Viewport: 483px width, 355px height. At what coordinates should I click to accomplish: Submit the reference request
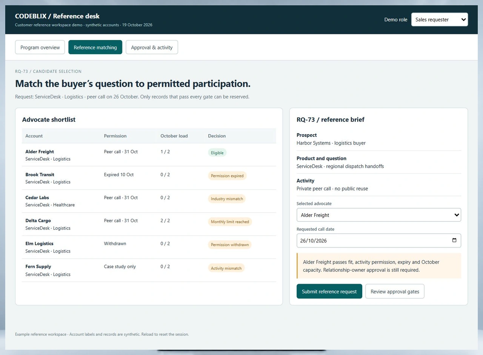329,291
